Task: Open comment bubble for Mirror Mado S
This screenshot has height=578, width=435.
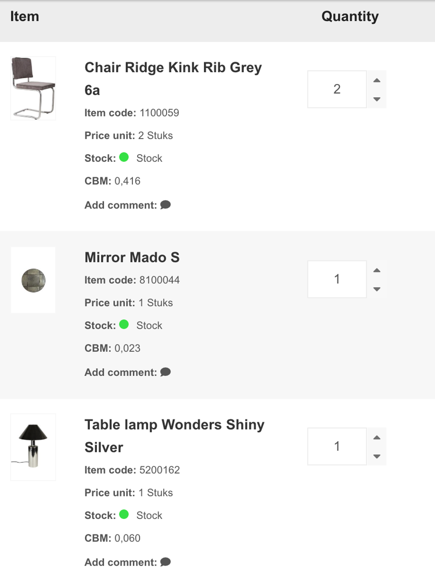Action: [x=165, y=372]
